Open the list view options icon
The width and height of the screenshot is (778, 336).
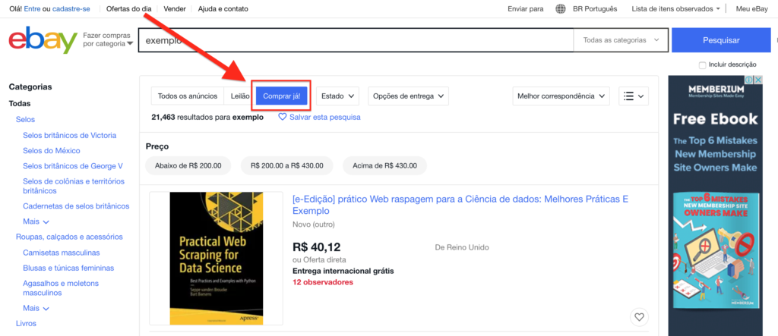click(633, 96)
